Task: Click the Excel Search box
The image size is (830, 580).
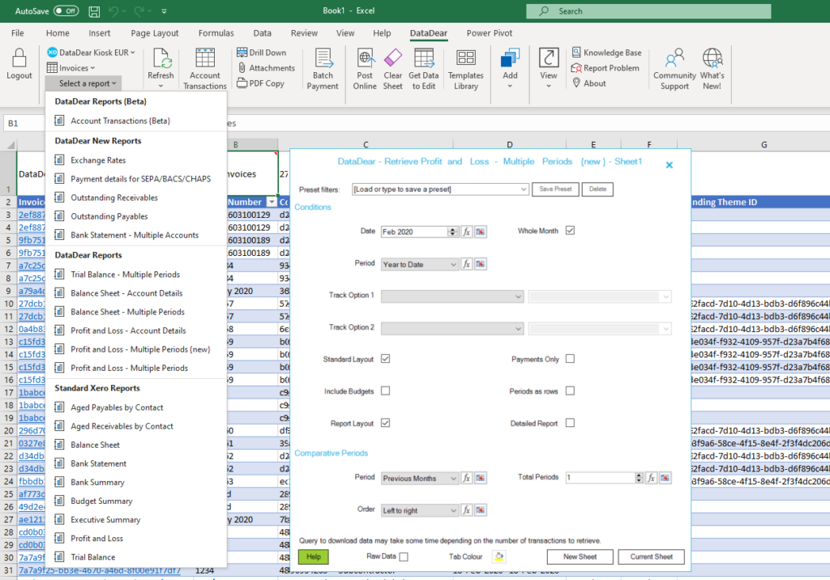Action: click(x=648, y=11)
